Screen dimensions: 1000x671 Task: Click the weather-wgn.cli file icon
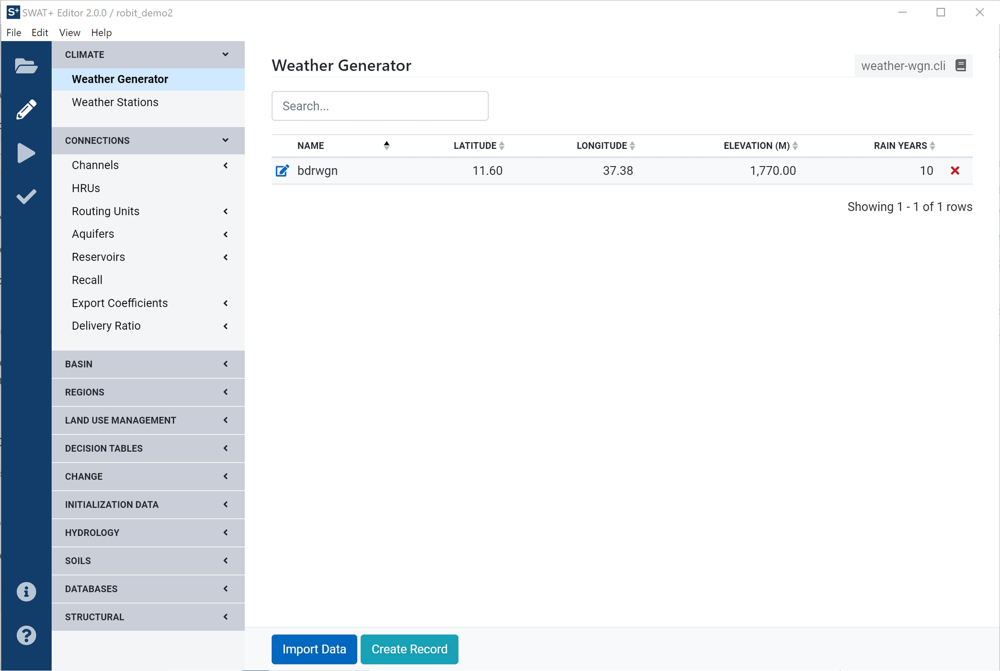tap(961, 65)
